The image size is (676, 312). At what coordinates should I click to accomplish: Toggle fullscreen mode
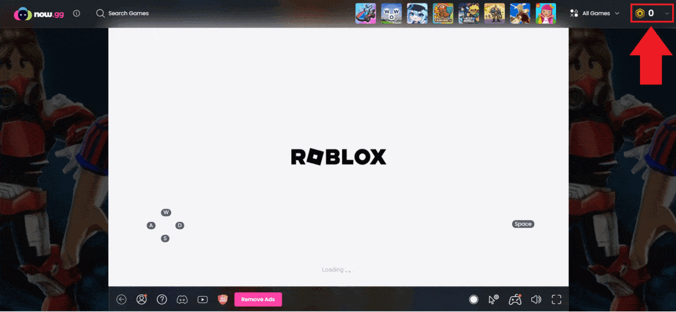[557, 300]
